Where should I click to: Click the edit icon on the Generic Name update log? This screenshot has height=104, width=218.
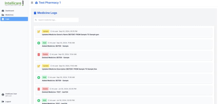click(39, 31)
